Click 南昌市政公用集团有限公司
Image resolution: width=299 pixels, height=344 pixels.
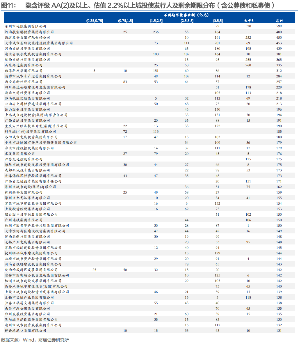tap(27, 308)
